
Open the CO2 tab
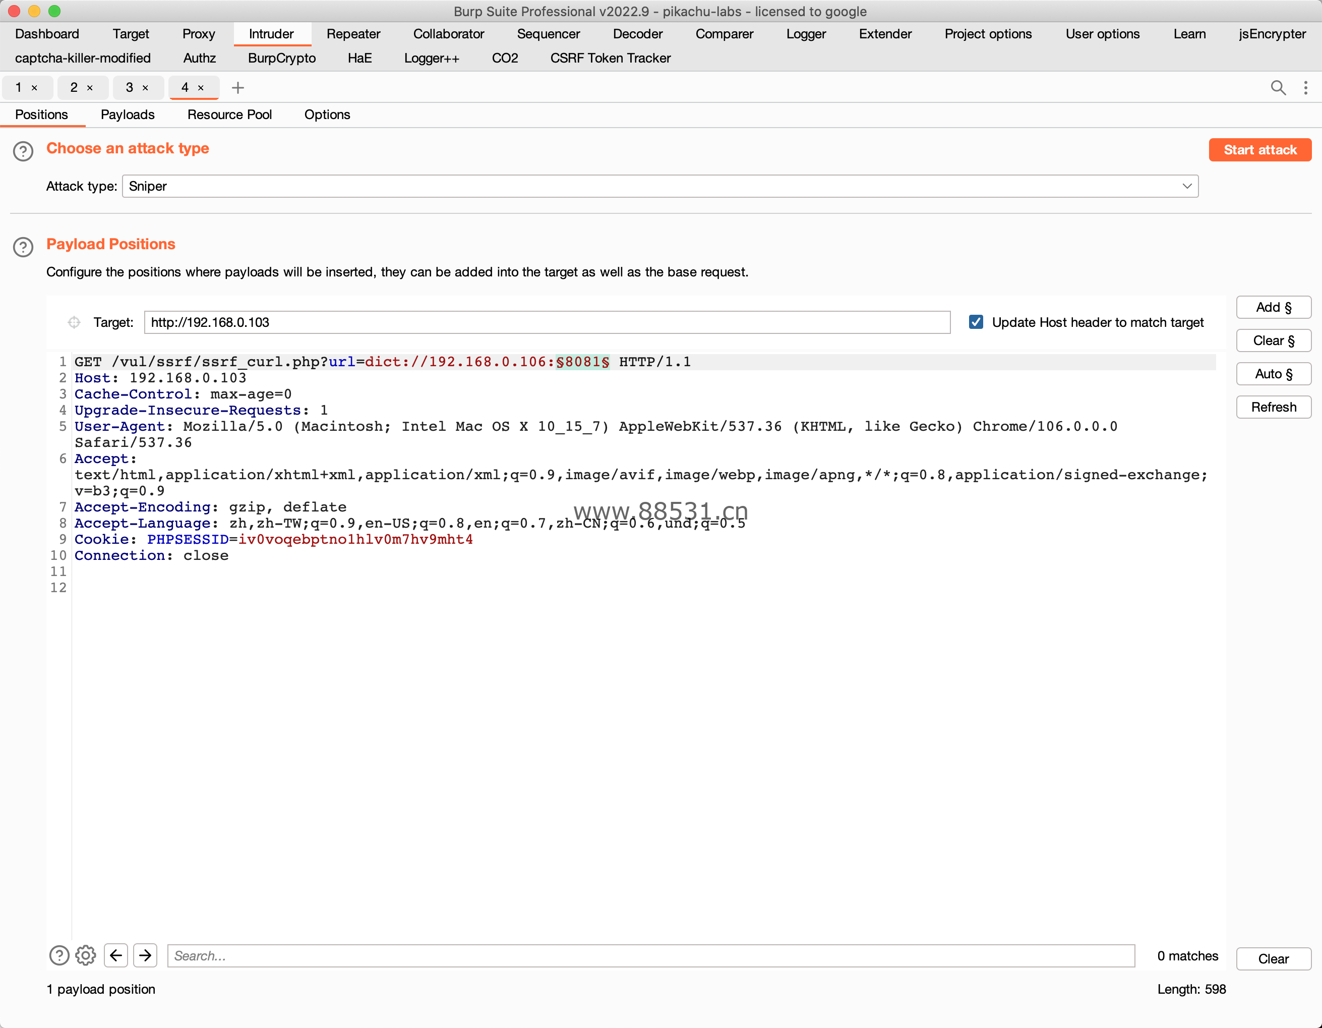tap(505, 58)
